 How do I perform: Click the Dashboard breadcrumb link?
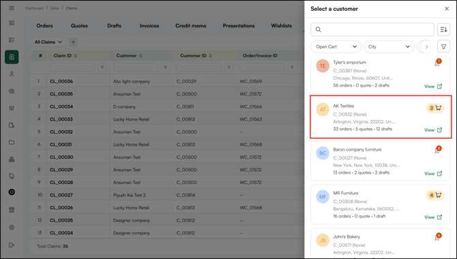coord(34,8)
